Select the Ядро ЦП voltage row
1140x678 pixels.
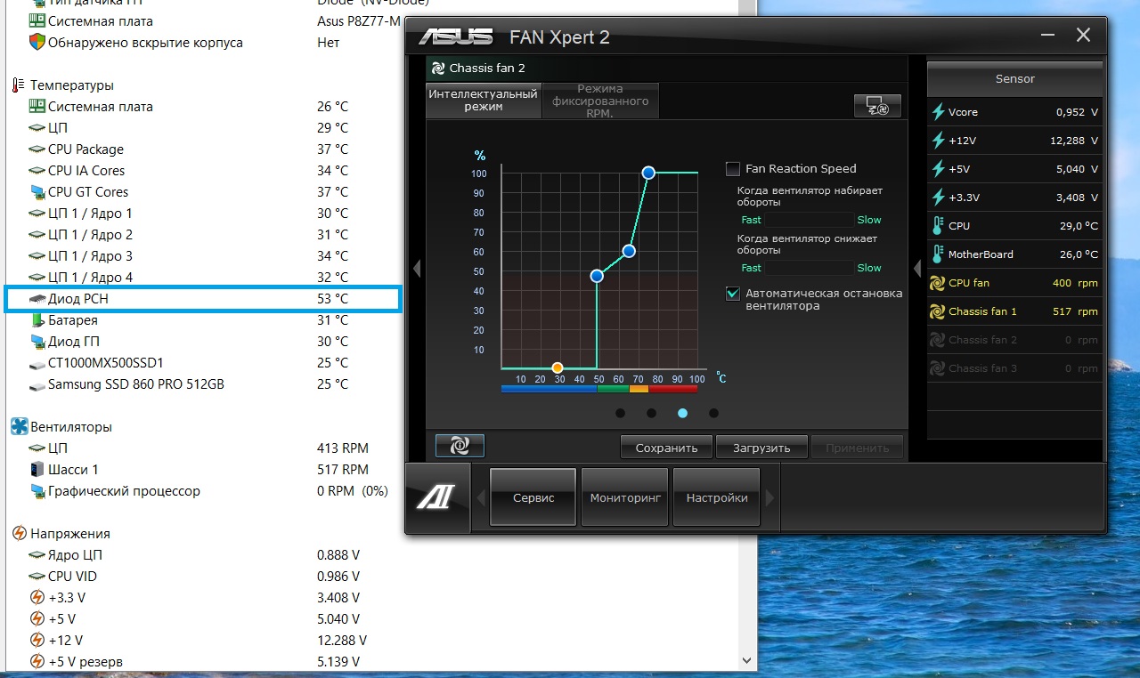coord(203,555)
